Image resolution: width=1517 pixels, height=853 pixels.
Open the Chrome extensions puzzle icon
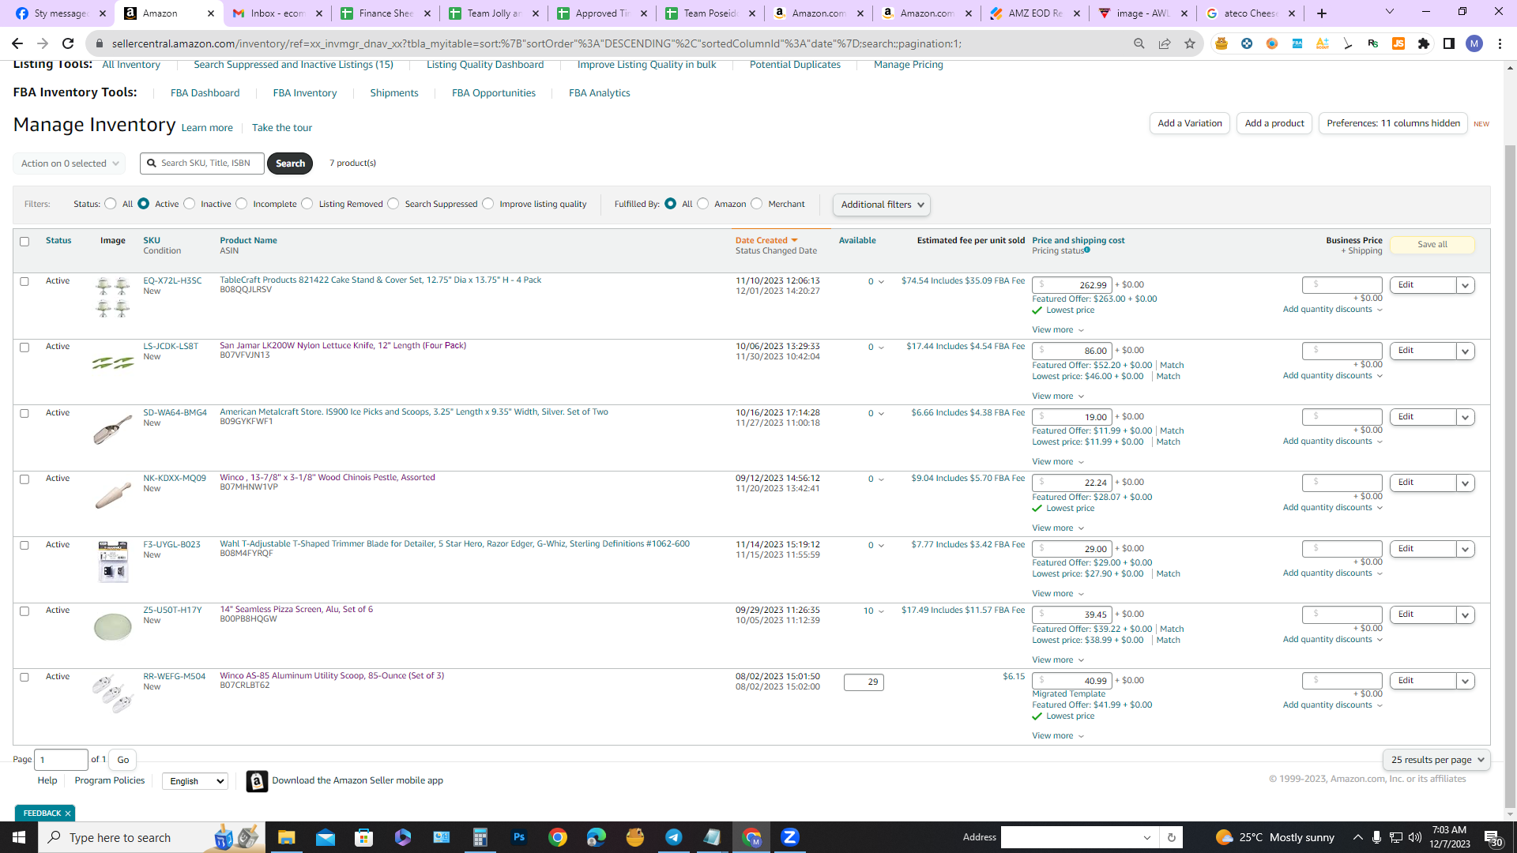1424,43
